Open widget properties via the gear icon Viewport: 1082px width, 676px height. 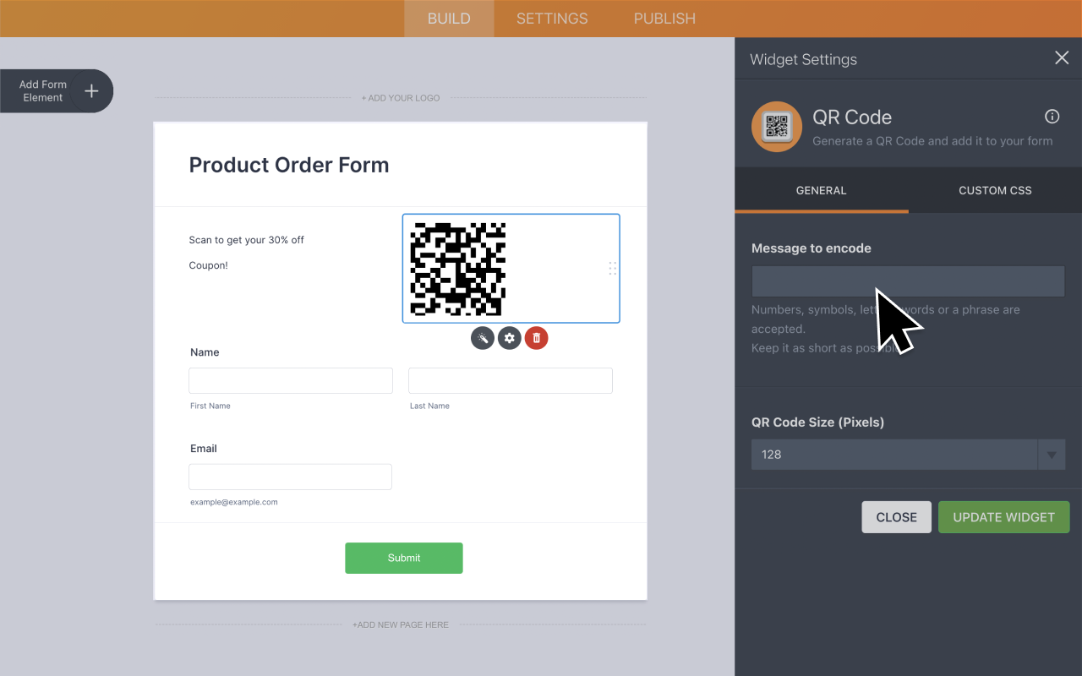coord(509,337)
